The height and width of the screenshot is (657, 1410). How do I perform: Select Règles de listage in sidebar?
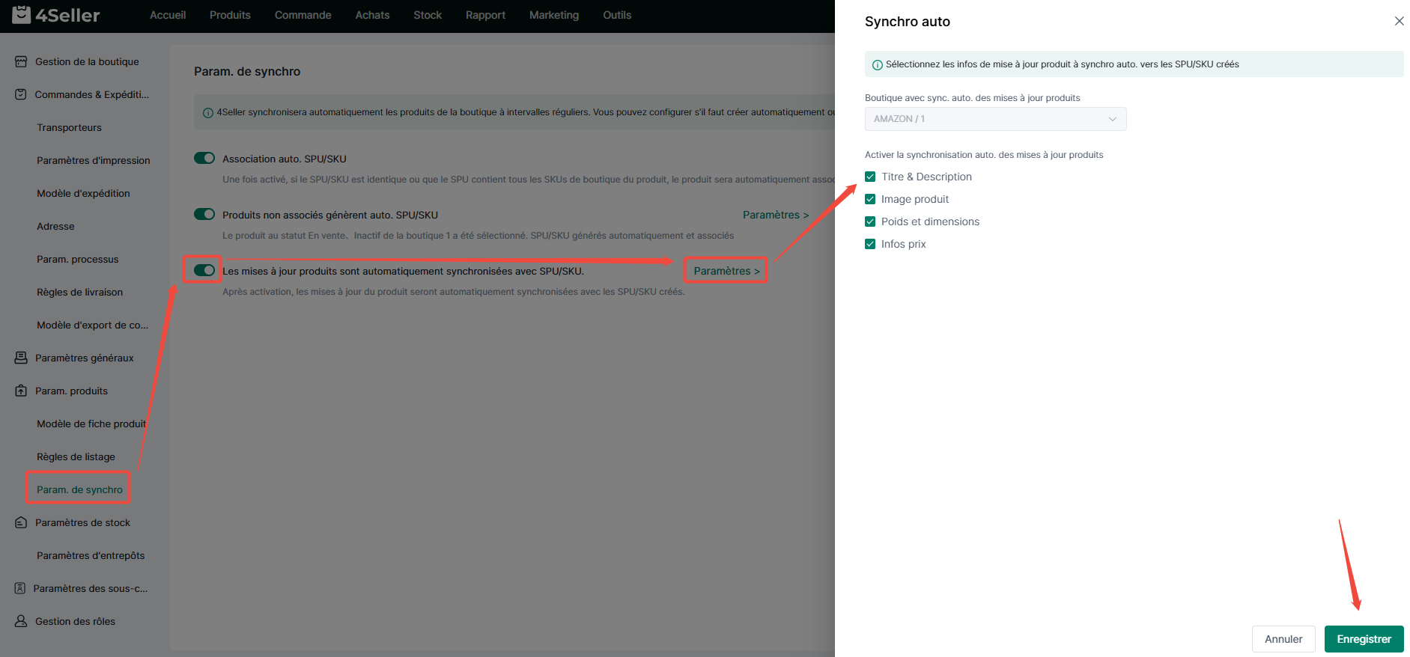76,456
